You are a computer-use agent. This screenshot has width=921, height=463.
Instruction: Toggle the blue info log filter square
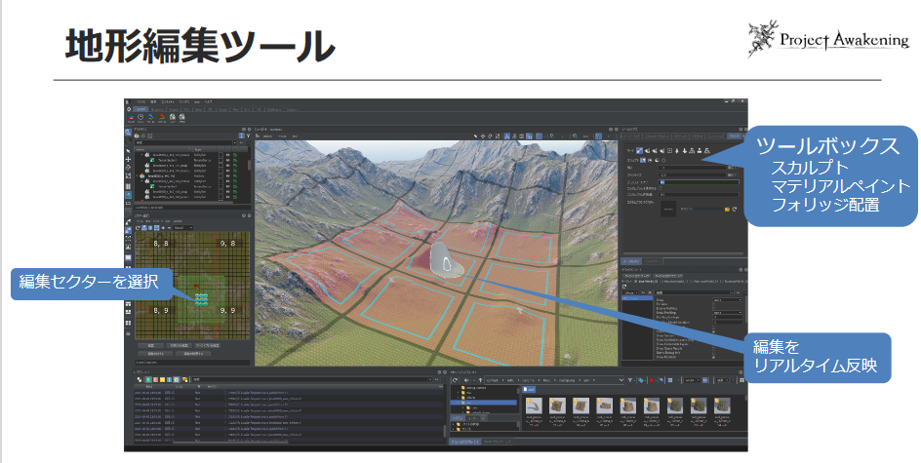point(169,380)
